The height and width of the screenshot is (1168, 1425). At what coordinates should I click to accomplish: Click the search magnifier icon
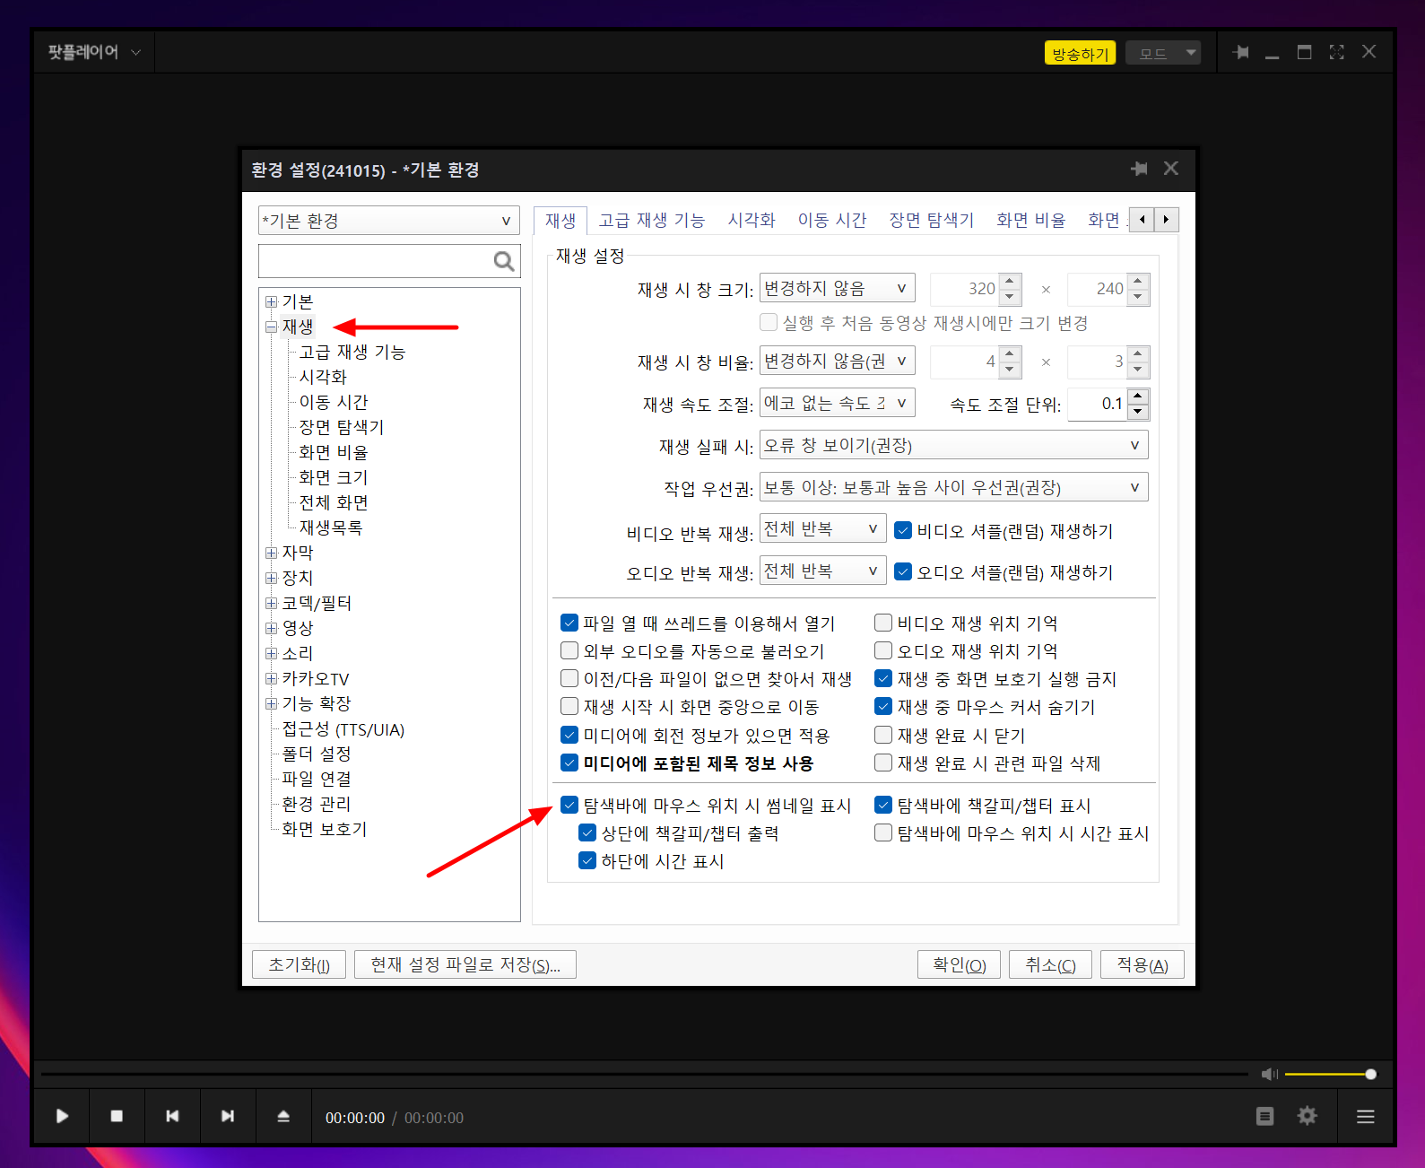[504, 261]
